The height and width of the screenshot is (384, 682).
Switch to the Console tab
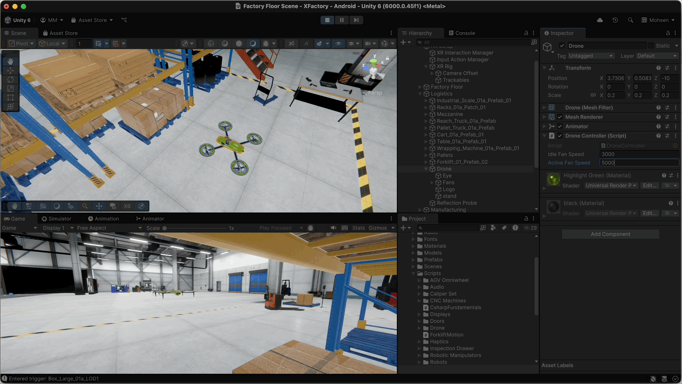click(461, 33)
